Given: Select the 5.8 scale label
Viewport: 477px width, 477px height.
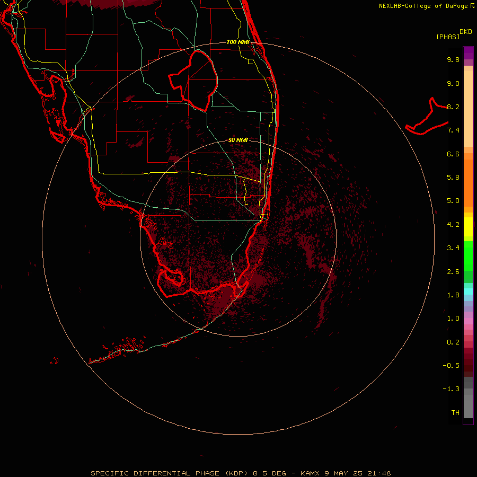Looking at the screenshot, I should (x=453, y=178).
